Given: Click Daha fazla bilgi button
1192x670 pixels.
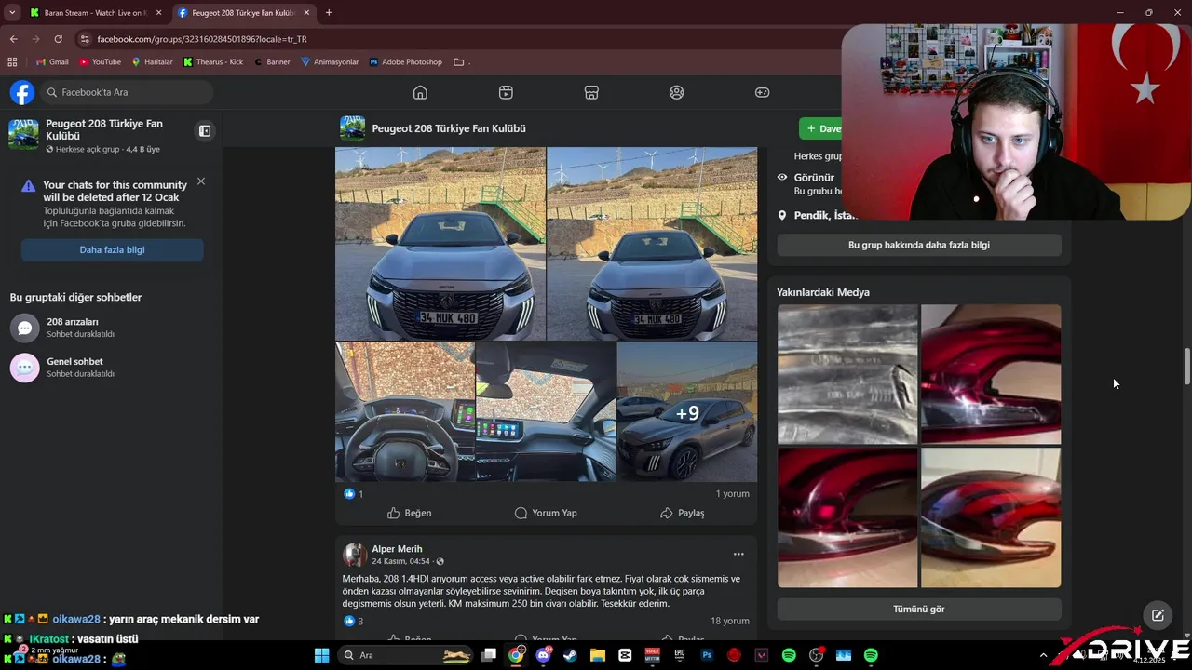Looking at the screenshot, I should 112,249.
